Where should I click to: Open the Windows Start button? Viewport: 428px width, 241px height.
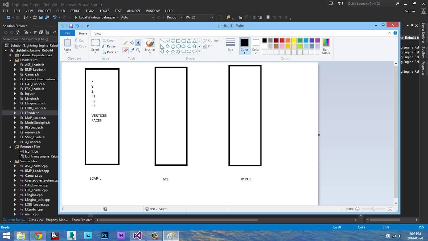point(6,236)
